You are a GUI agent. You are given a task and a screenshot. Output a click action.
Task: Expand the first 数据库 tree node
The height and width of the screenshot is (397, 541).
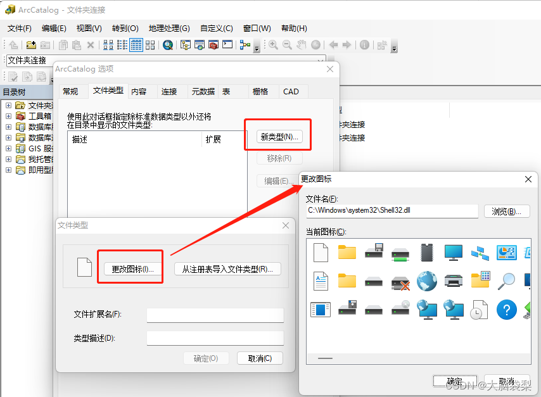(9, 127)
